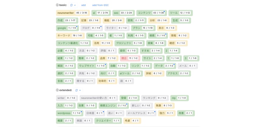Click the google keyword chip
The height and width of the screenshot is (127, 256).
pyautogui.click(x=67, y=28)
